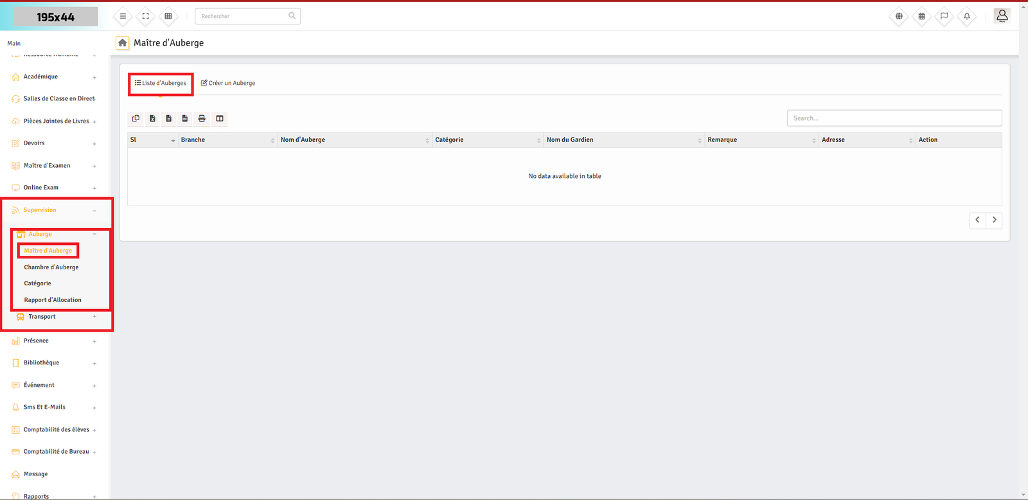Click the copy icon in table toolbar

(136, 118)
